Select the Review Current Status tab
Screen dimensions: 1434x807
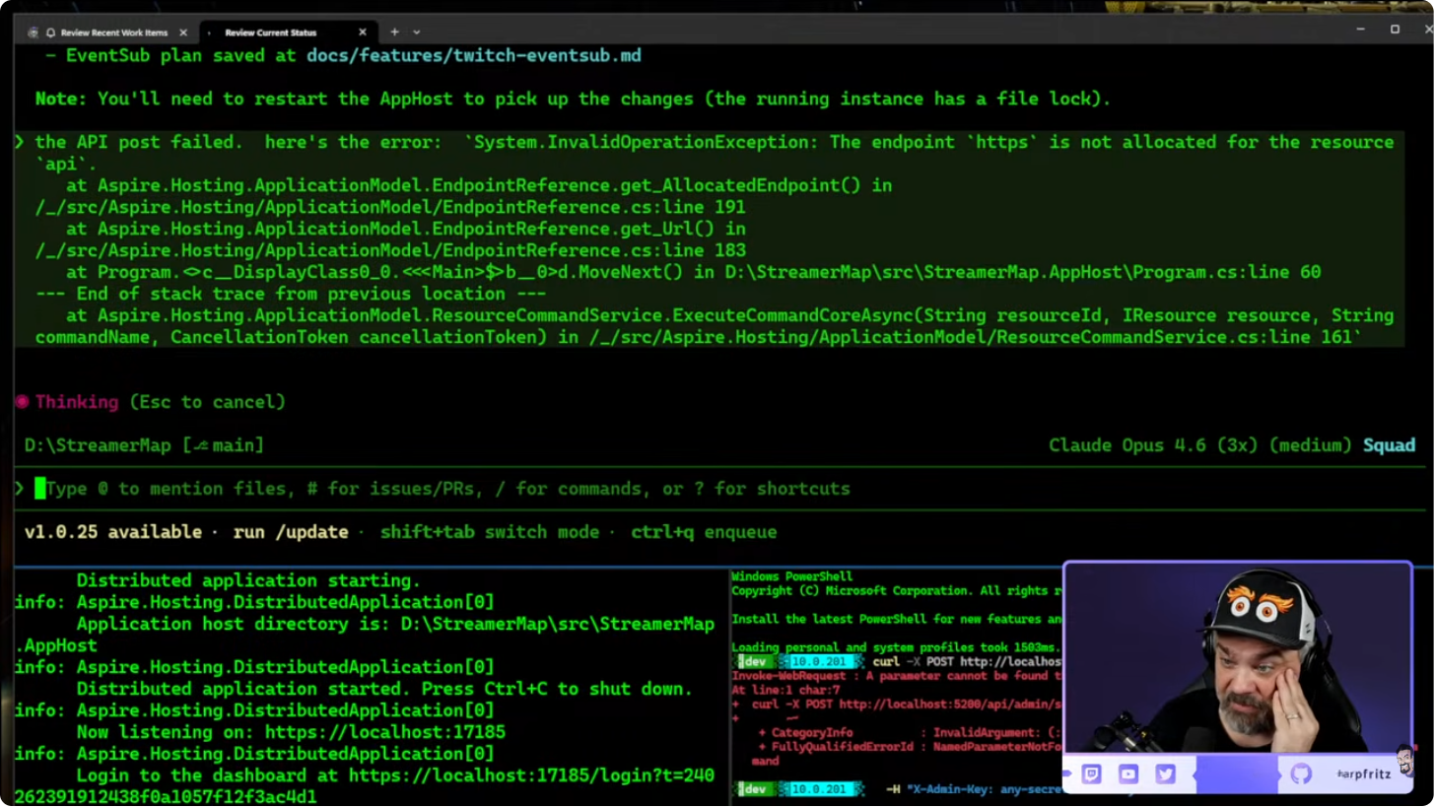coord(270,33)
